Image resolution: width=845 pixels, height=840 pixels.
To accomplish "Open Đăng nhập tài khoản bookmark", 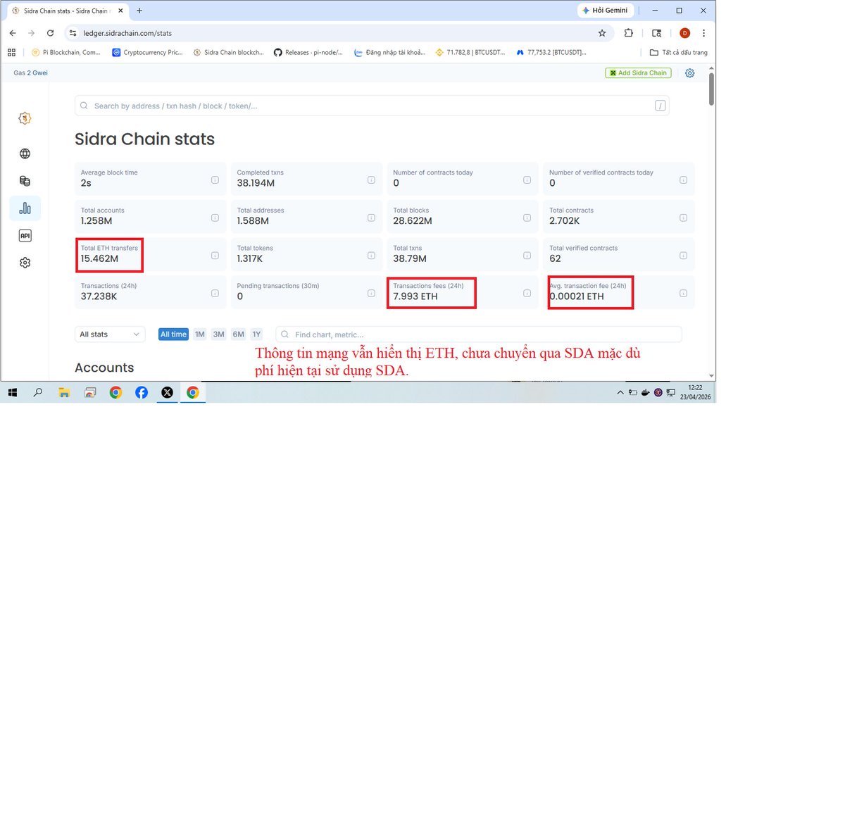I will 389,52.
